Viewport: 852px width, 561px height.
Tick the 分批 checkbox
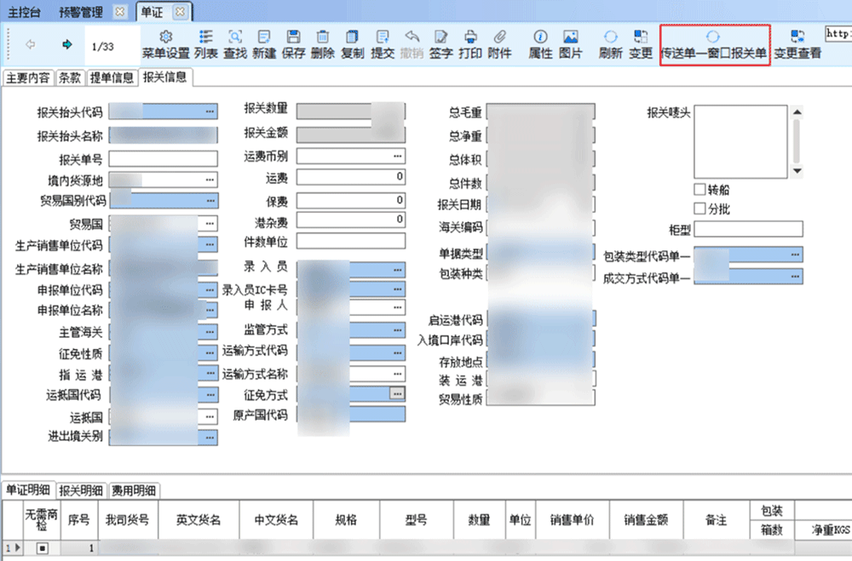pyautogui.click(x=699, y=208)
